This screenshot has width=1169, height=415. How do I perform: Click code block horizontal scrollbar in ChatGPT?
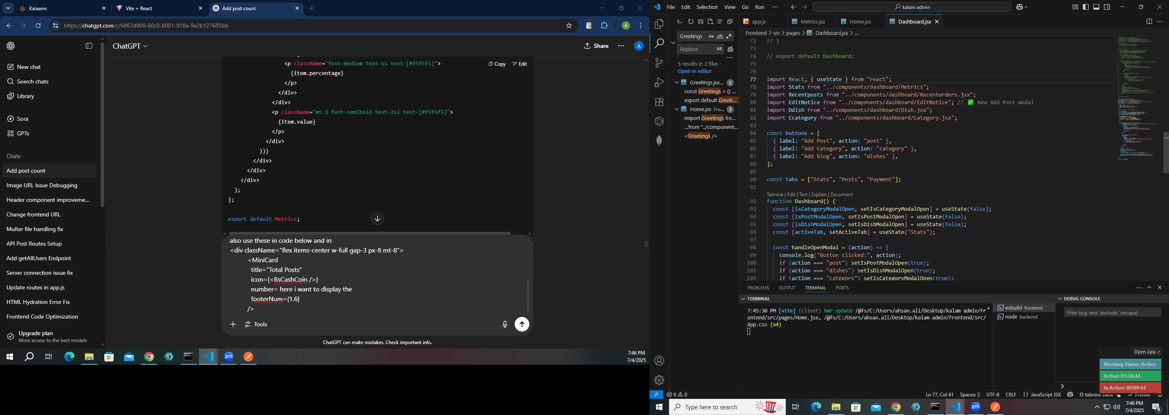click(x=370, y=233)
